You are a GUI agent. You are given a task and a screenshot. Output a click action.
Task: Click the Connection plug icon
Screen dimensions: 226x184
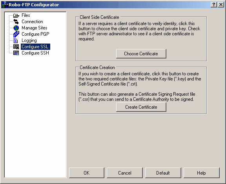click(16, 22)
